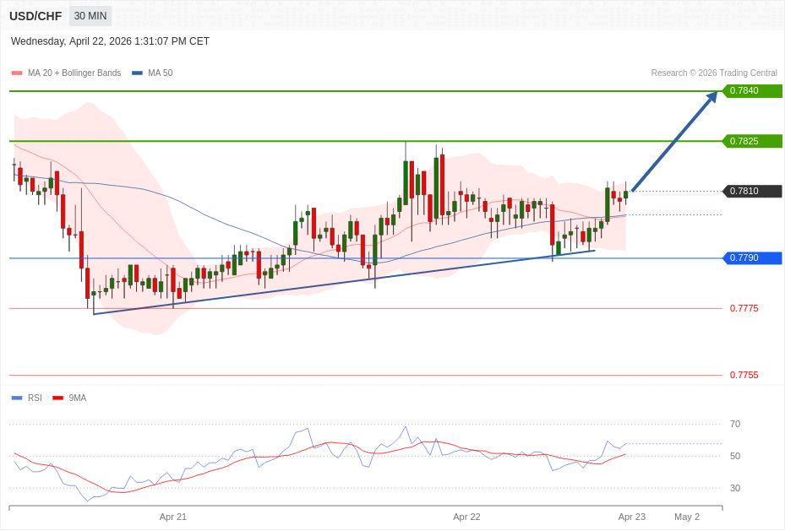This screenshot has width=785, height=531.
Task: Click the Apr 23 date axis label
Action: pos(631,517)
